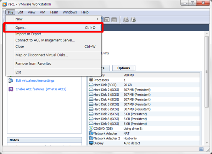Click the Hard Disk 4 drive icon

91,99
